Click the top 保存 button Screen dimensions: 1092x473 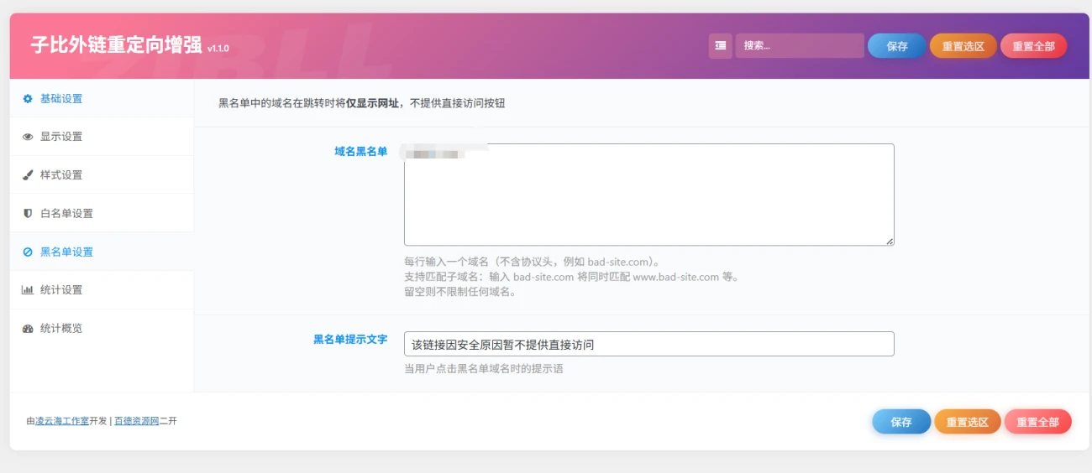(x=897, y=46)
